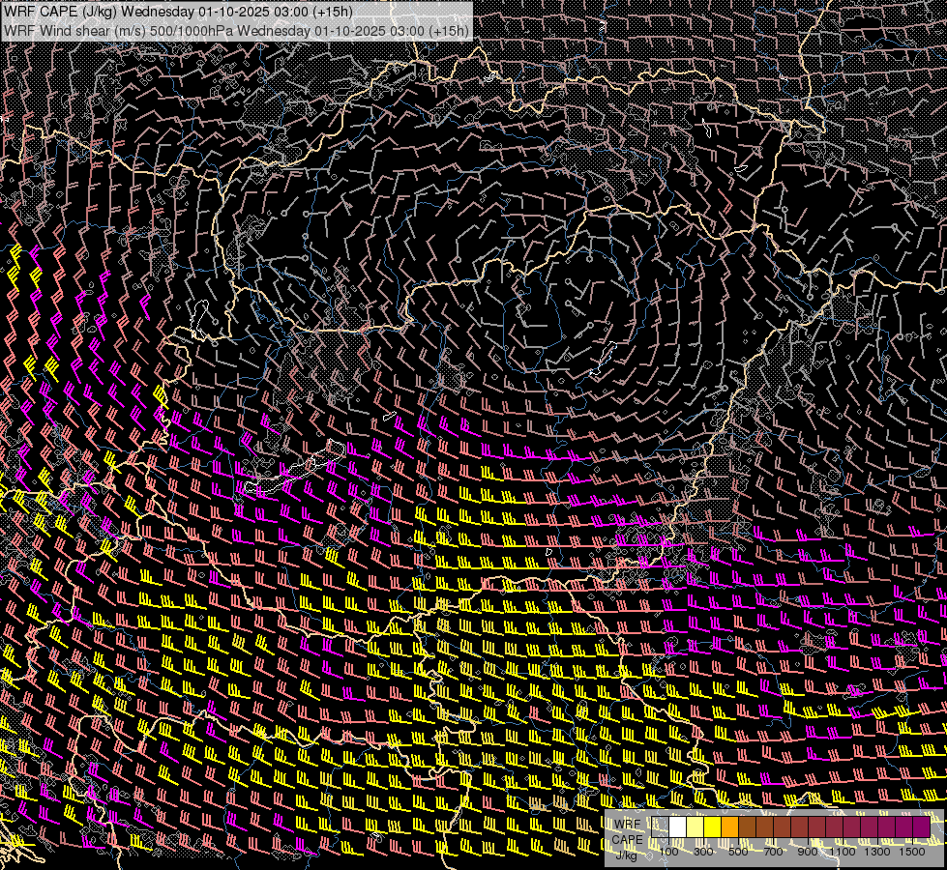The height and width of the screenshot is (870, 947).
Task: Pick the white swatch in the CAPE legend
Action: click(678, 827)
